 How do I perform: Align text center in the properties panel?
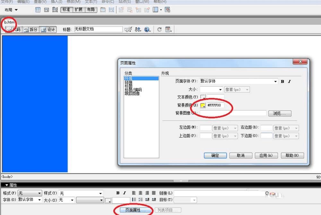[141, 193]
